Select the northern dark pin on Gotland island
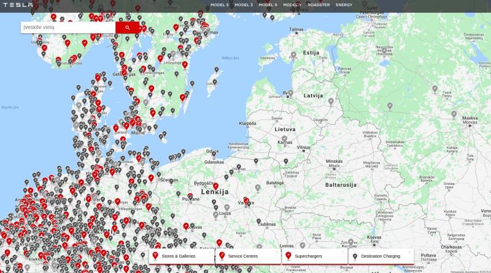Image resolution: width=491 pixels, height=273 pixels. point(217,69)
